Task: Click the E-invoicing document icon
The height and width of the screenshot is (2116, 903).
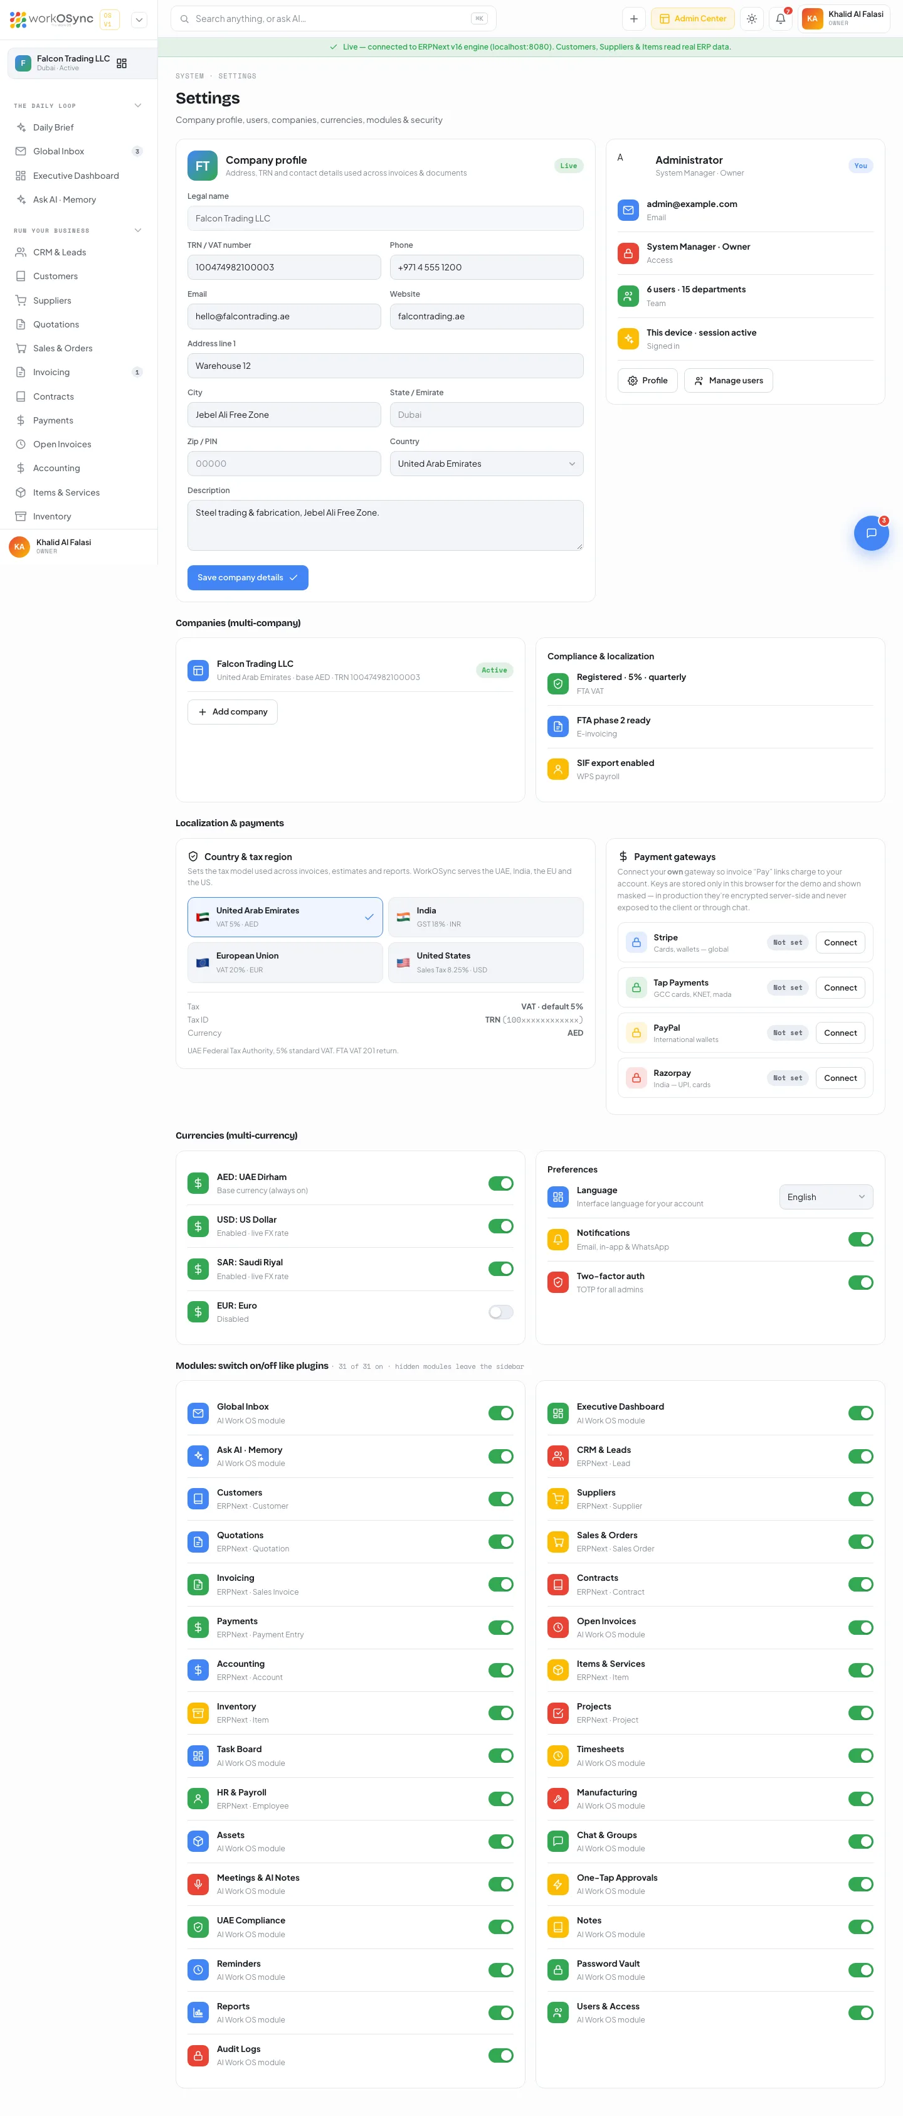Action: [x=558, y=726]
